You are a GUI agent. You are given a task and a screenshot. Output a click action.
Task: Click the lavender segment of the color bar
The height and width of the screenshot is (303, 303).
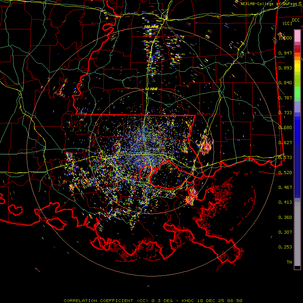pos(297,107)
